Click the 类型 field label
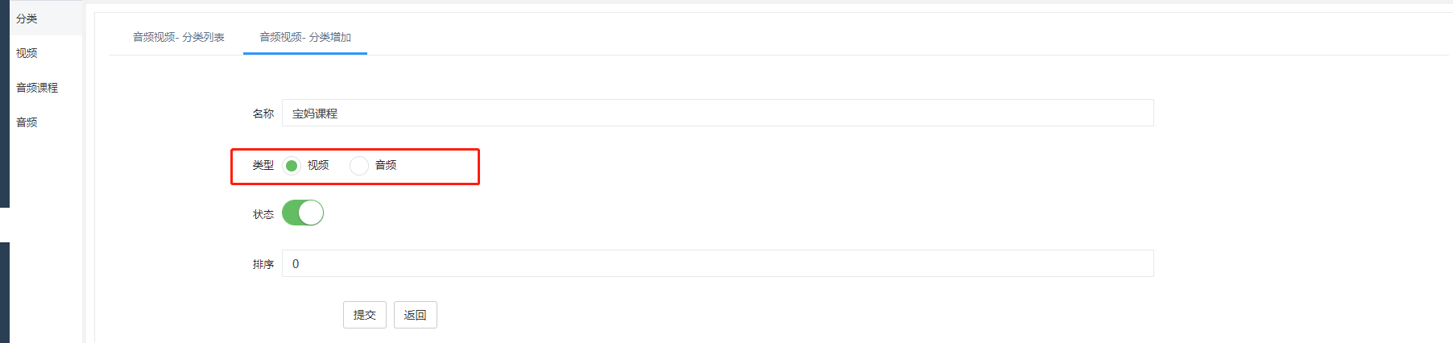1453x343 pixels. coord(263,165)
